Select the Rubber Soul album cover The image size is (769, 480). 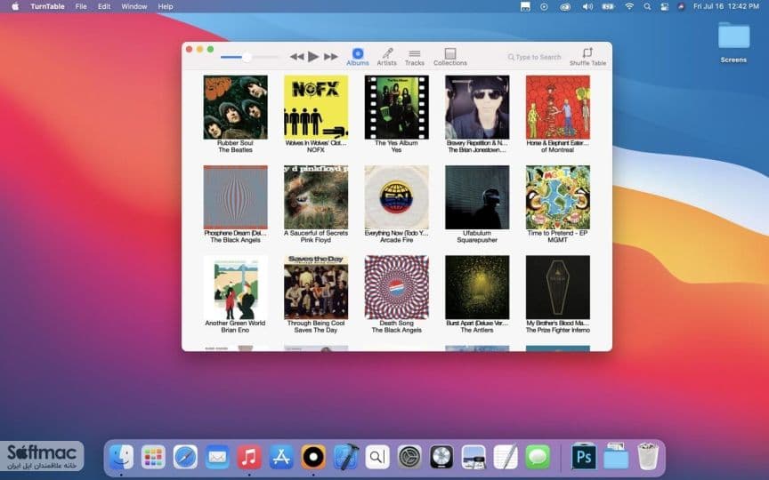click(235, 108)
